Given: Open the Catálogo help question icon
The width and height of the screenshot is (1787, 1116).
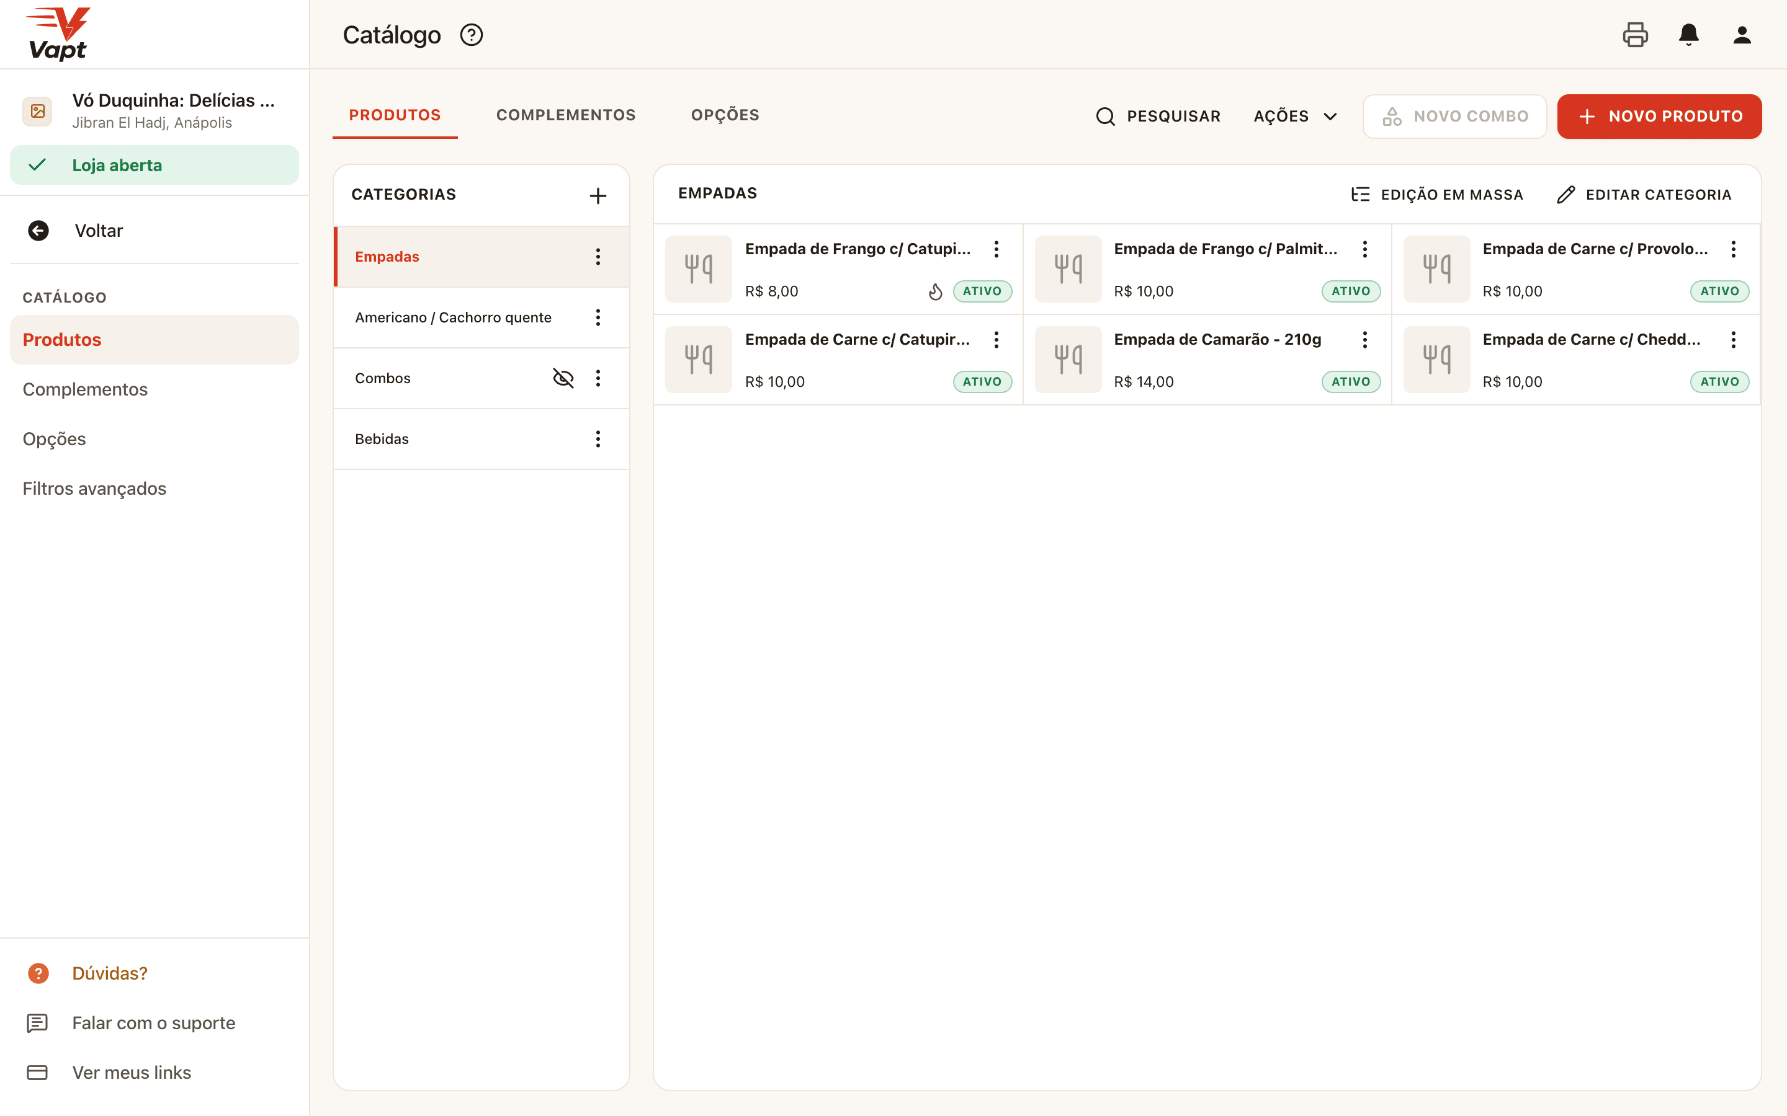Looking at the screenshot, I should (471, 35).
